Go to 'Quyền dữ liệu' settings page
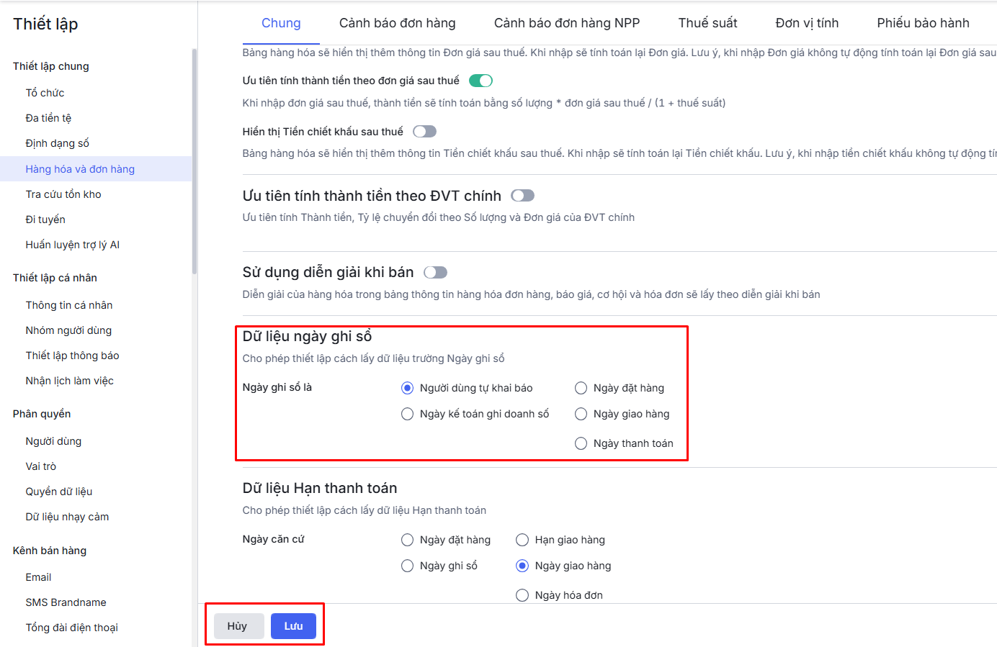Viewport: 997px width, 647px height. 59,492
